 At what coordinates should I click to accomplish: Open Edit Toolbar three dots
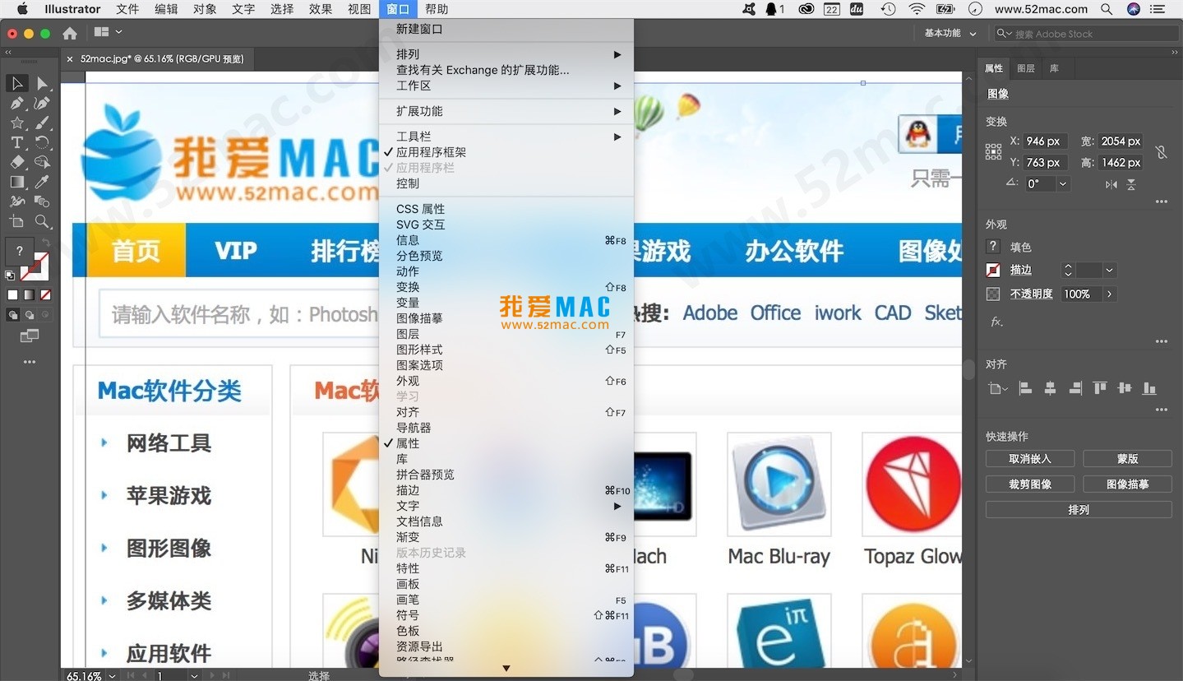pyautogui.click(x=30, y=362)
